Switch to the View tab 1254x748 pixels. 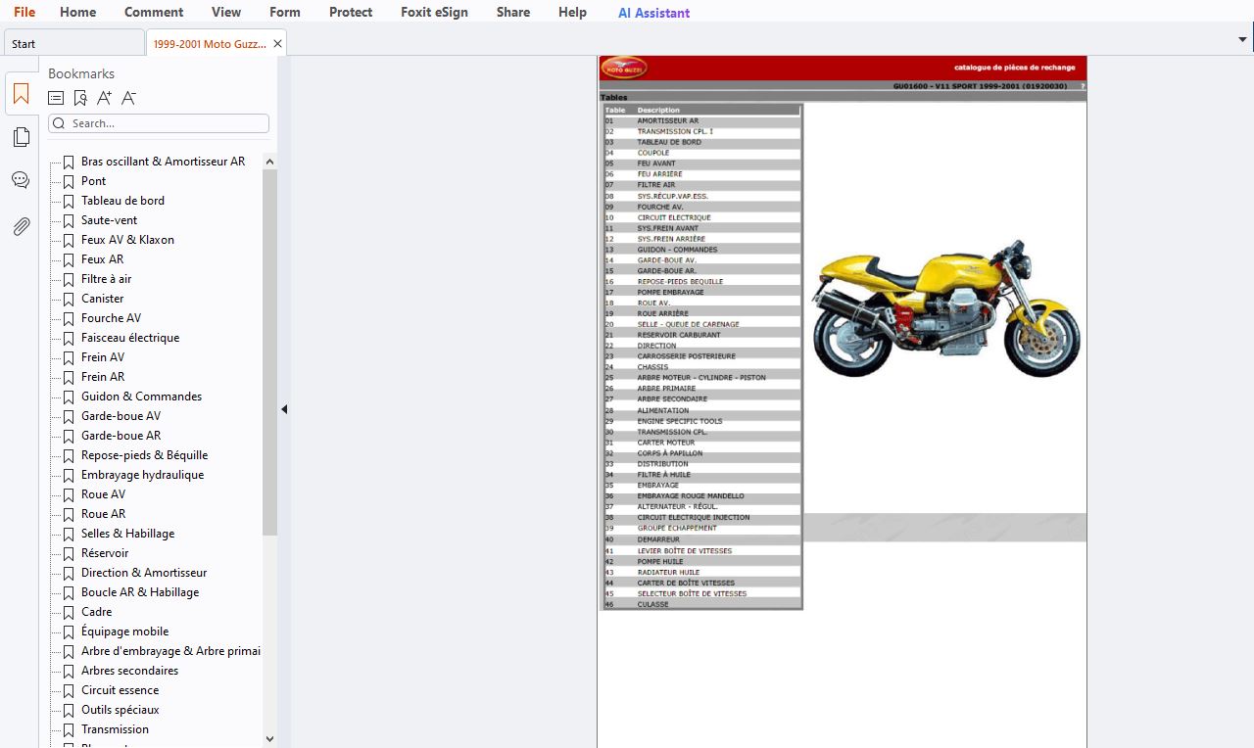pos(226,12)
